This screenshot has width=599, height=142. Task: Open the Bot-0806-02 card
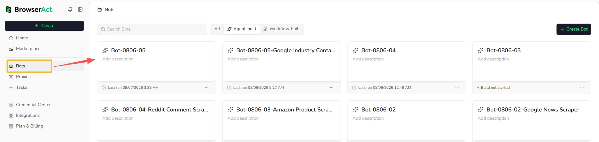click(407, 121)
